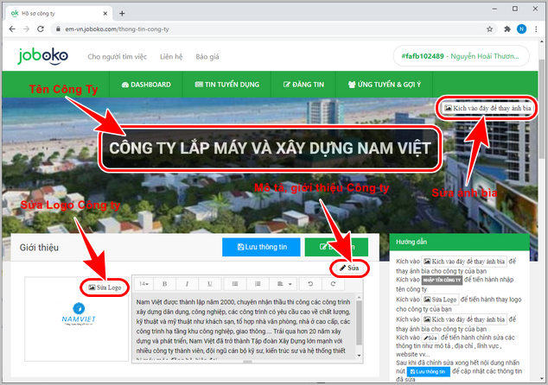Click inside the company description text area
The height and width of the screenshot is (385, 548).
click(244, 326)
